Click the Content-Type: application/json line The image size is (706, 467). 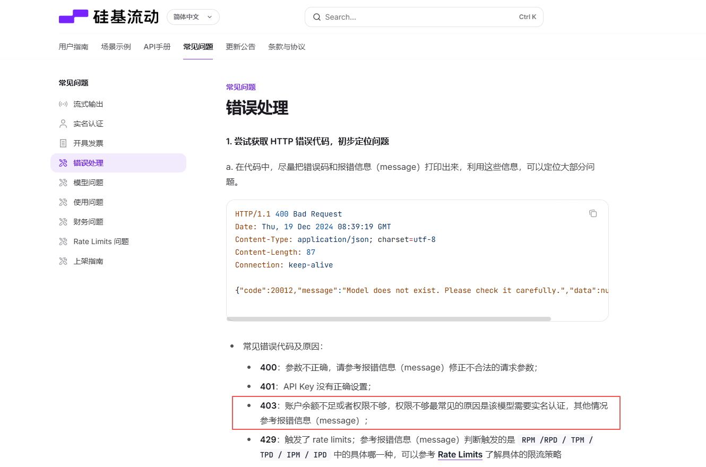[x=335, y=239]
